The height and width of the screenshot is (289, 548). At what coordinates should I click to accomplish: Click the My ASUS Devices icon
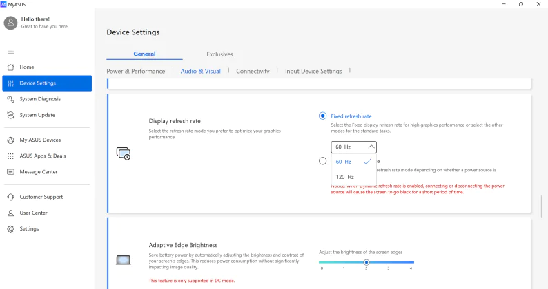coord(11,140)
